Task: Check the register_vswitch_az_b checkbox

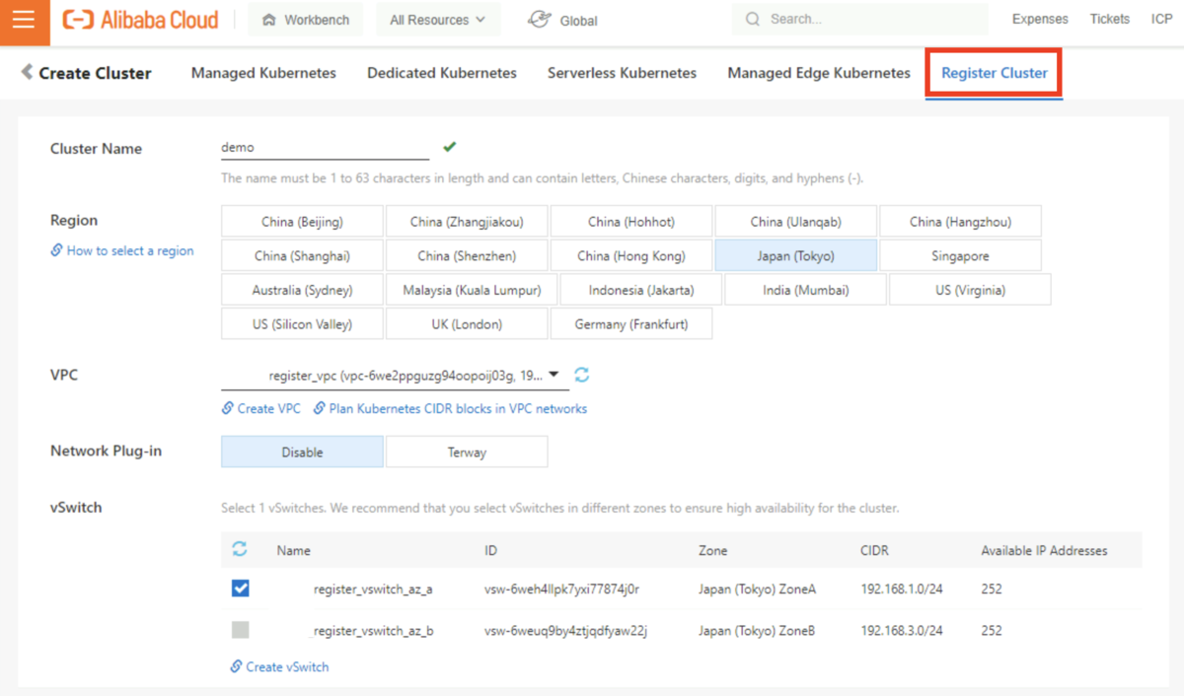Action: pos(241,630)
